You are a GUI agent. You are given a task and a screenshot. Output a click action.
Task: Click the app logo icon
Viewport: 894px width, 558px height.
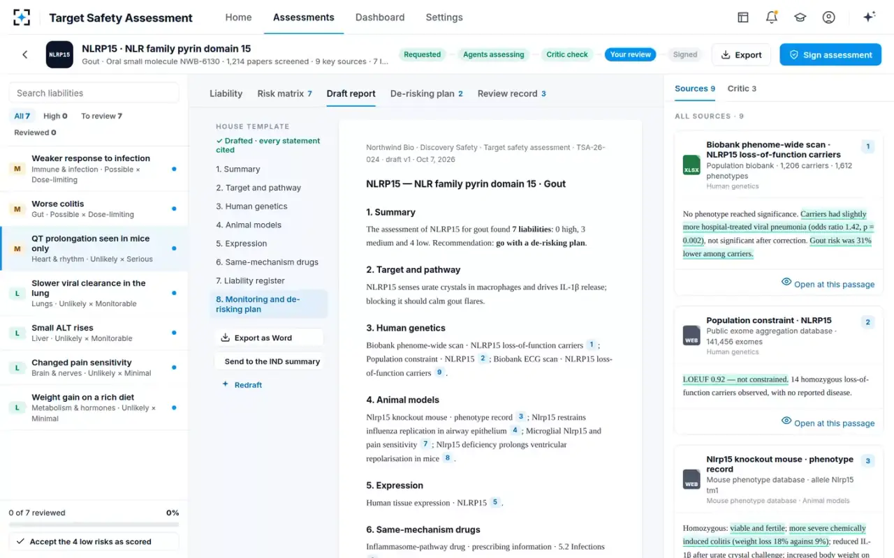coord(22,17)
